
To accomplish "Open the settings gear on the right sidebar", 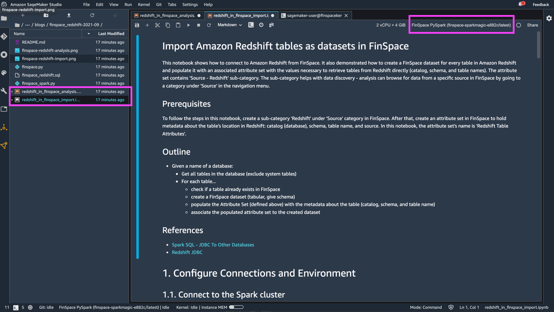I will coord(549,19).
